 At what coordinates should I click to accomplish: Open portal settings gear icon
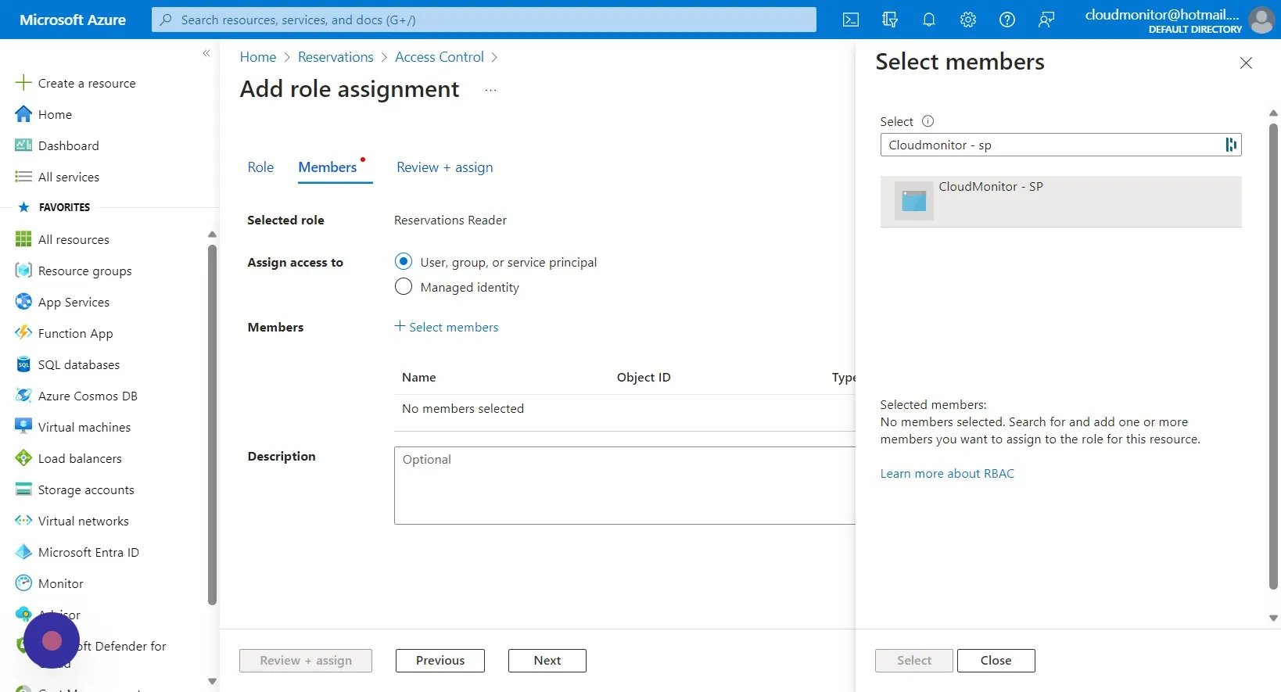click(x=968, y=20)
